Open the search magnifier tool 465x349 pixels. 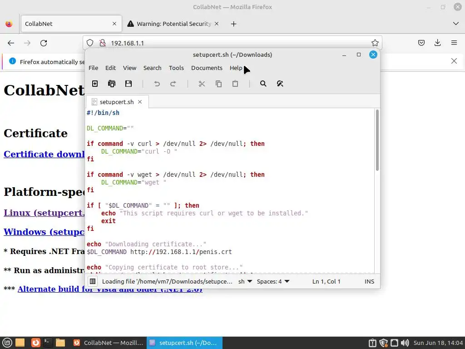pos(263,84)
